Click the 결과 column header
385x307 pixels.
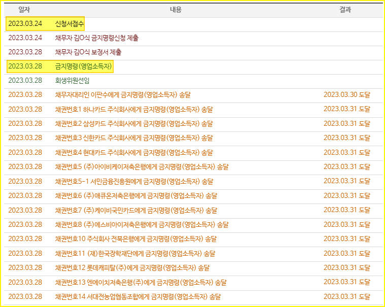coord(345,10)
